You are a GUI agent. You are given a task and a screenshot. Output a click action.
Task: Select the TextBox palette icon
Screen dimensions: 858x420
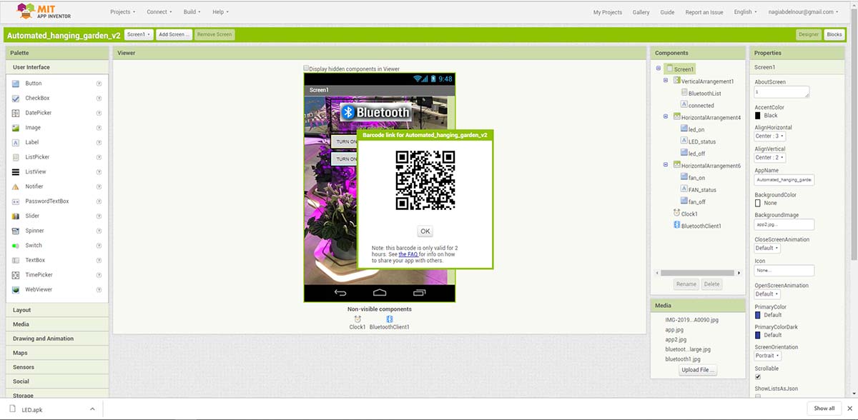tap(16, 260)
